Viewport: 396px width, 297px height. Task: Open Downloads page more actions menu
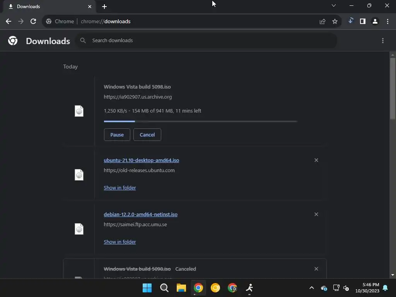383,41
